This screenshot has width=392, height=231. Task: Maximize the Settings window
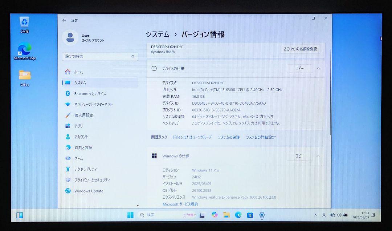(x=313, y=18)
